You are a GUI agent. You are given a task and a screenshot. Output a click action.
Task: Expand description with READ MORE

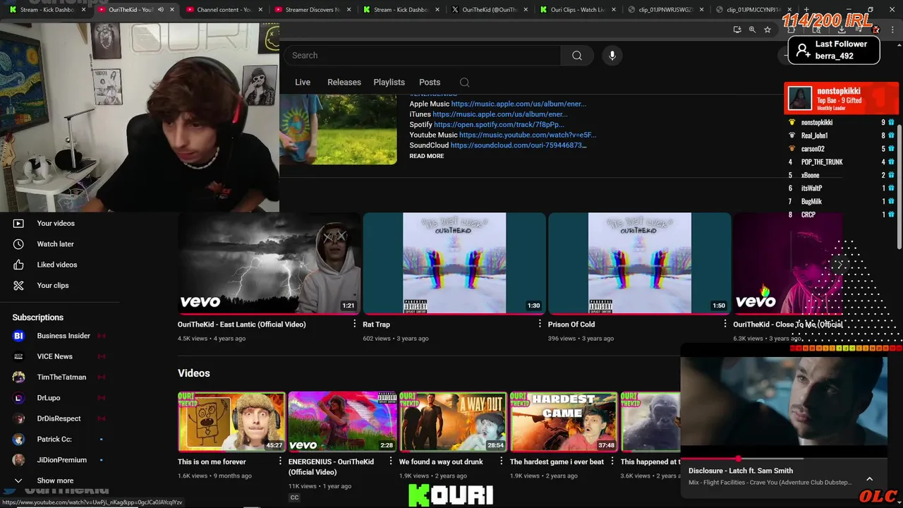point(427,156)
